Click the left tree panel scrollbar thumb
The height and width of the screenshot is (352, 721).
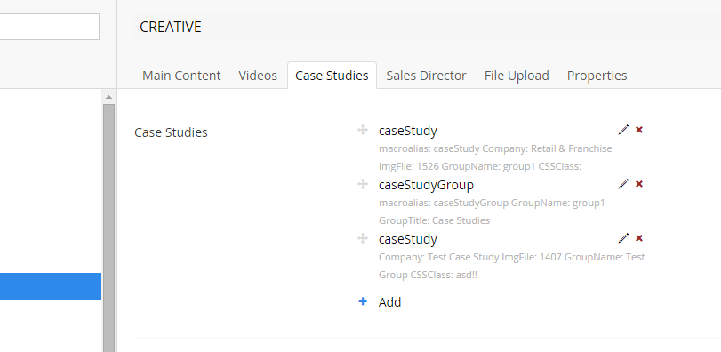pos(108,228)
